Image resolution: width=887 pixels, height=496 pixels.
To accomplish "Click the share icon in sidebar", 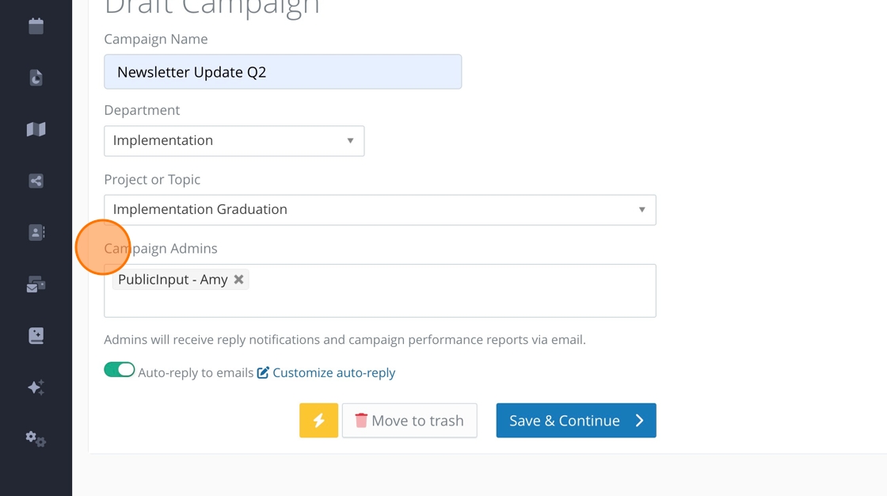I will coord(36,181).
